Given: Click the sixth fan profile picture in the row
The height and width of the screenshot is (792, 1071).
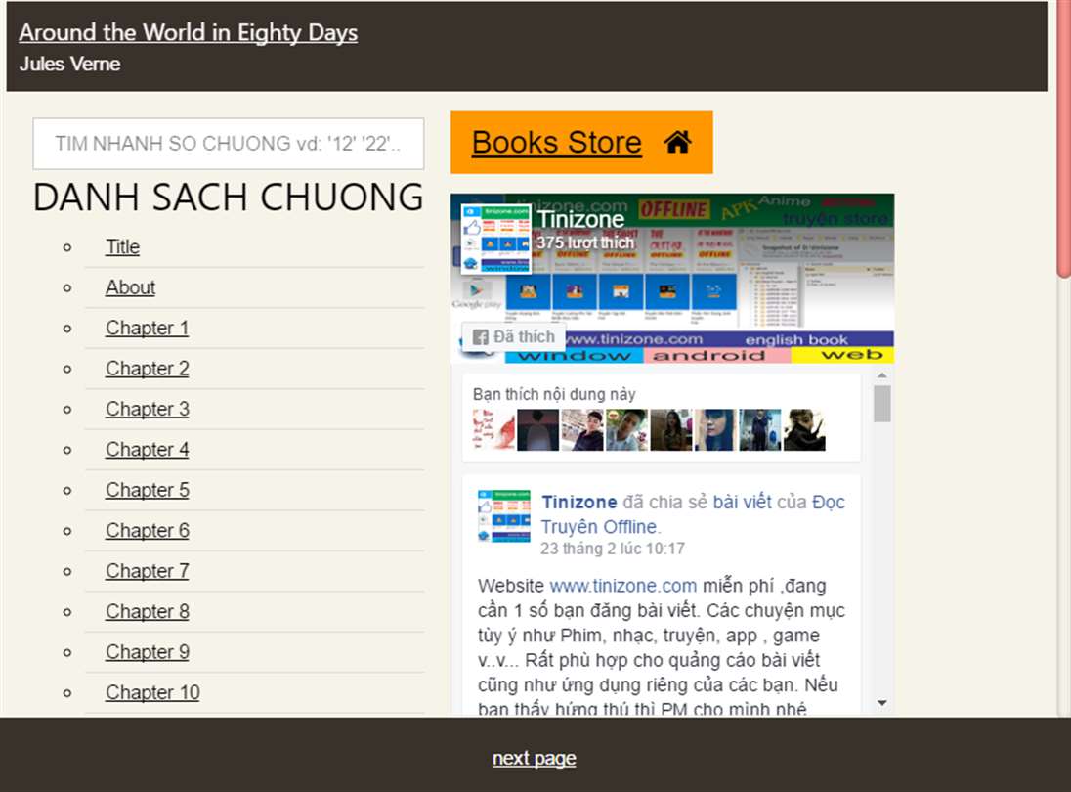Looking at the screenshot, I should tap(715, 430).
